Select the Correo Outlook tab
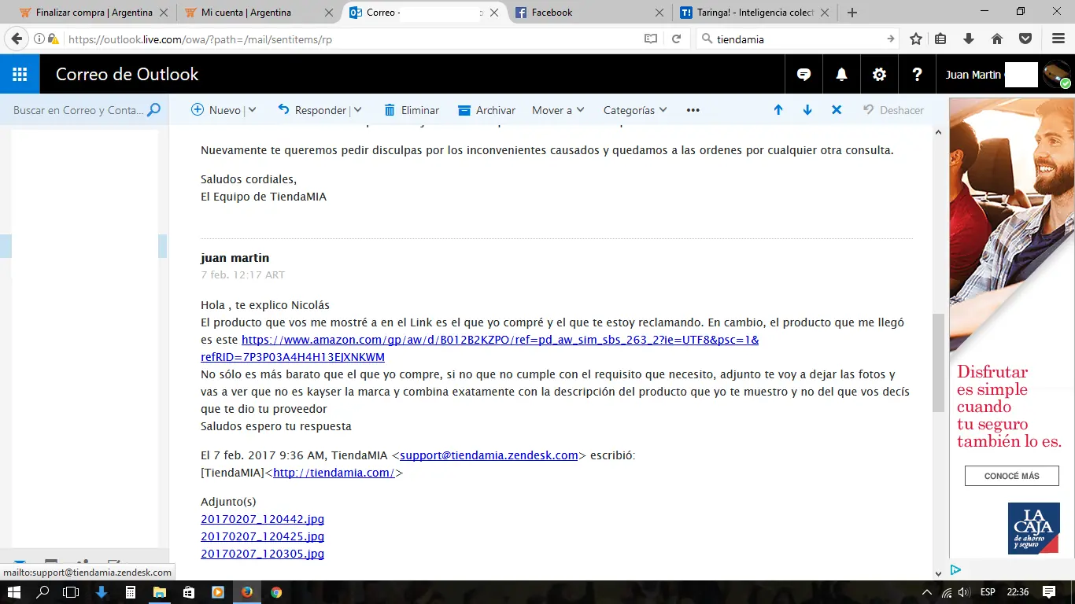This screenshot has height=604, width=1075. [424, 13]
